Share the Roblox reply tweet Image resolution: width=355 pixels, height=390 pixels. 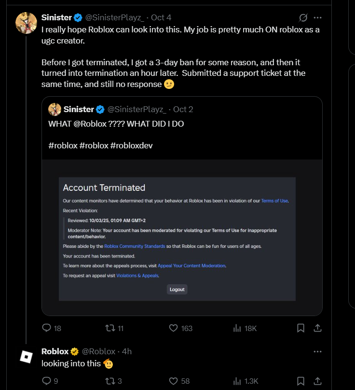tap(317, 381)
